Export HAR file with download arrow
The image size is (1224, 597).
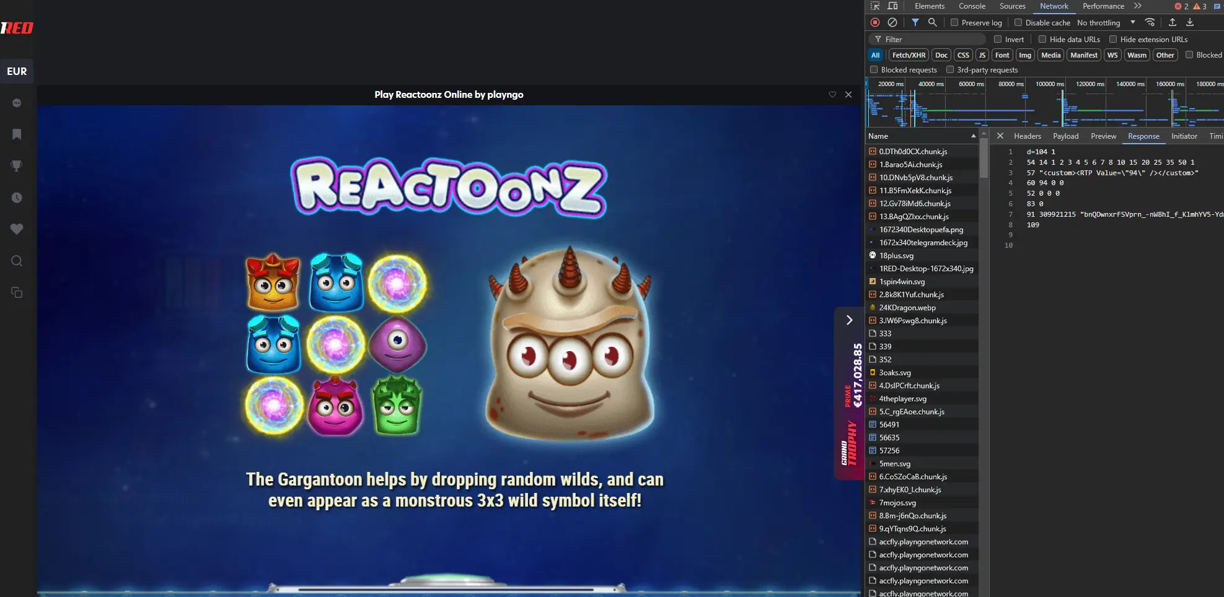1190,22
